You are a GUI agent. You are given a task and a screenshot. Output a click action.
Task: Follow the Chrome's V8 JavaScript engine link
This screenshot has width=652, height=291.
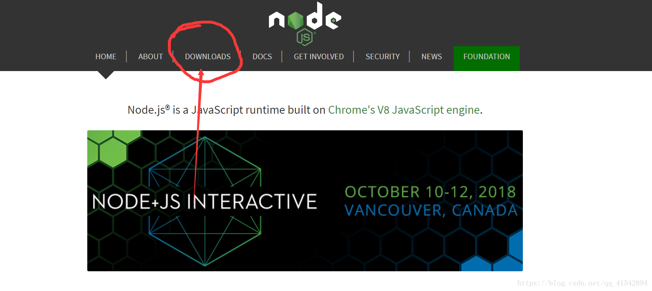pos(404,110)
